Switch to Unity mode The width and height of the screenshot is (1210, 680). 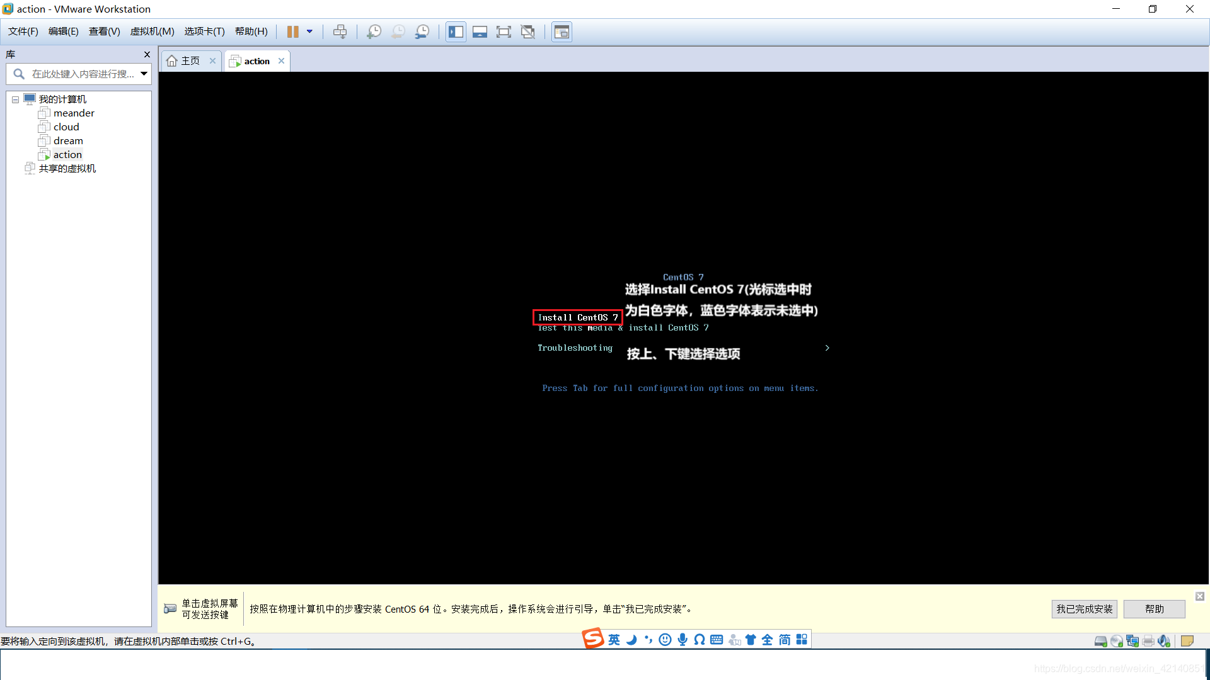coord(527,31)
